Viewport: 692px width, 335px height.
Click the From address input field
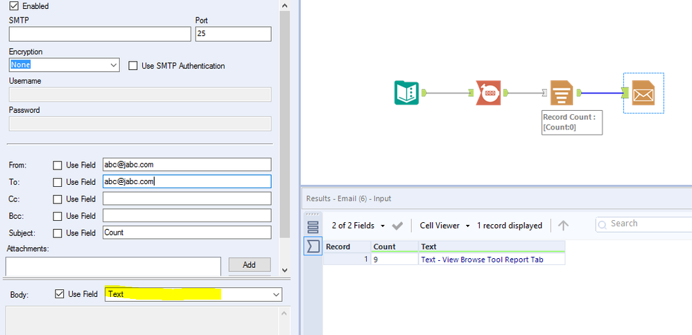click(x=187, y=165)
